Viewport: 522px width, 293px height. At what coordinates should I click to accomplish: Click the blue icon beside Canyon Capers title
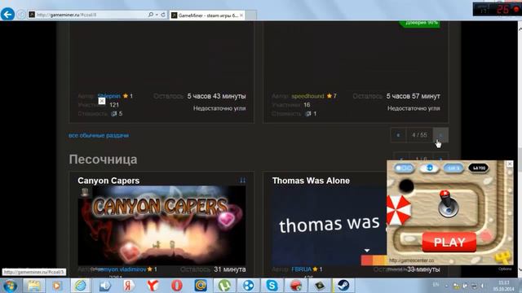tap(242, 181)
